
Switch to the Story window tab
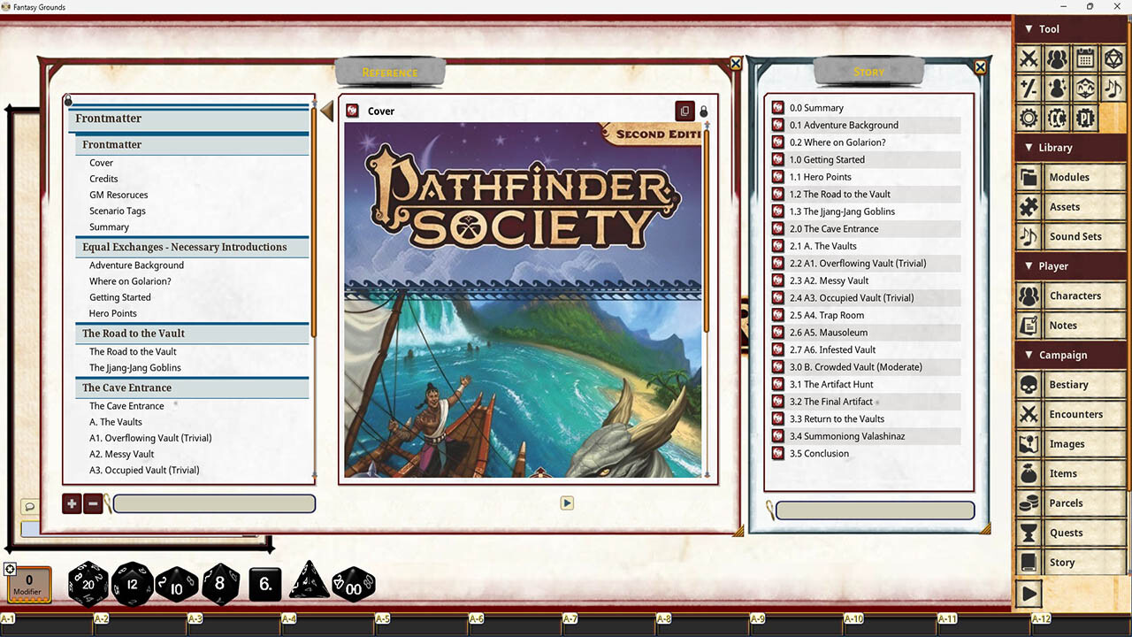coord(869,72)
